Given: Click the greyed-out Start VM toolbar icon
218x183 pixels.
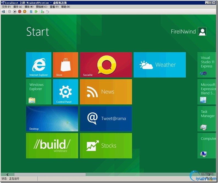Looking at the screenshot, I should [9, 12].
